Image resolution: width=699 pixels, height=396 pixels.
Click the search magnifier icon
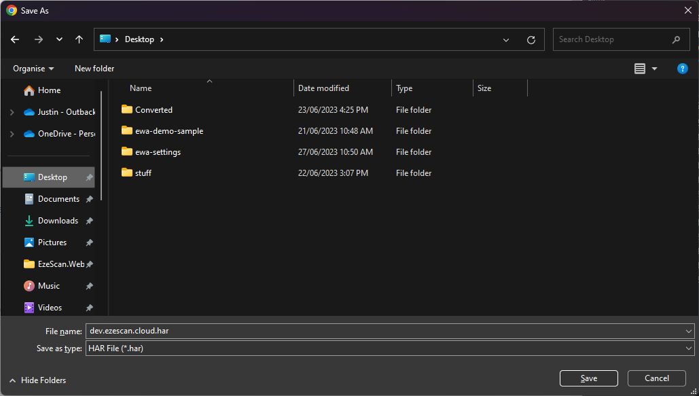pyautogui.click(x=676, y=39)
